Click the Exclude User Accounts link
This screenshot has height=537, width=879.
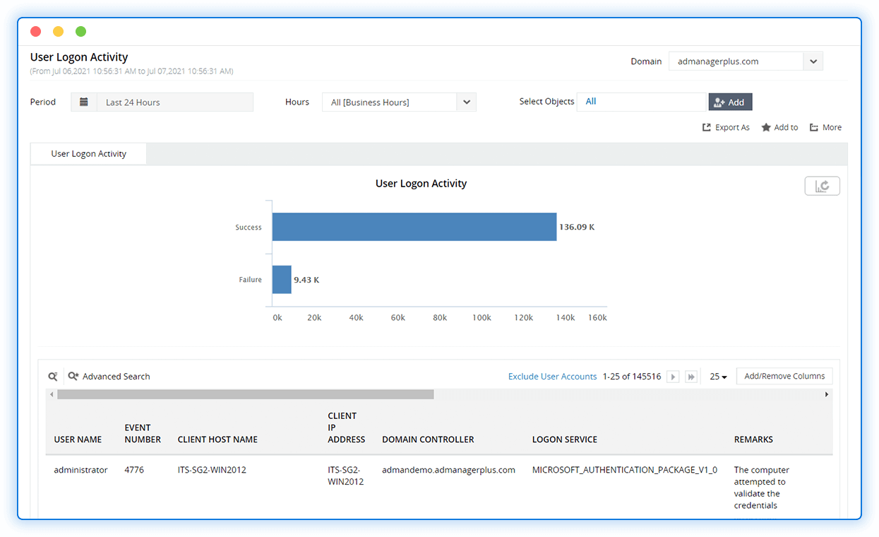tap(552, 376)
